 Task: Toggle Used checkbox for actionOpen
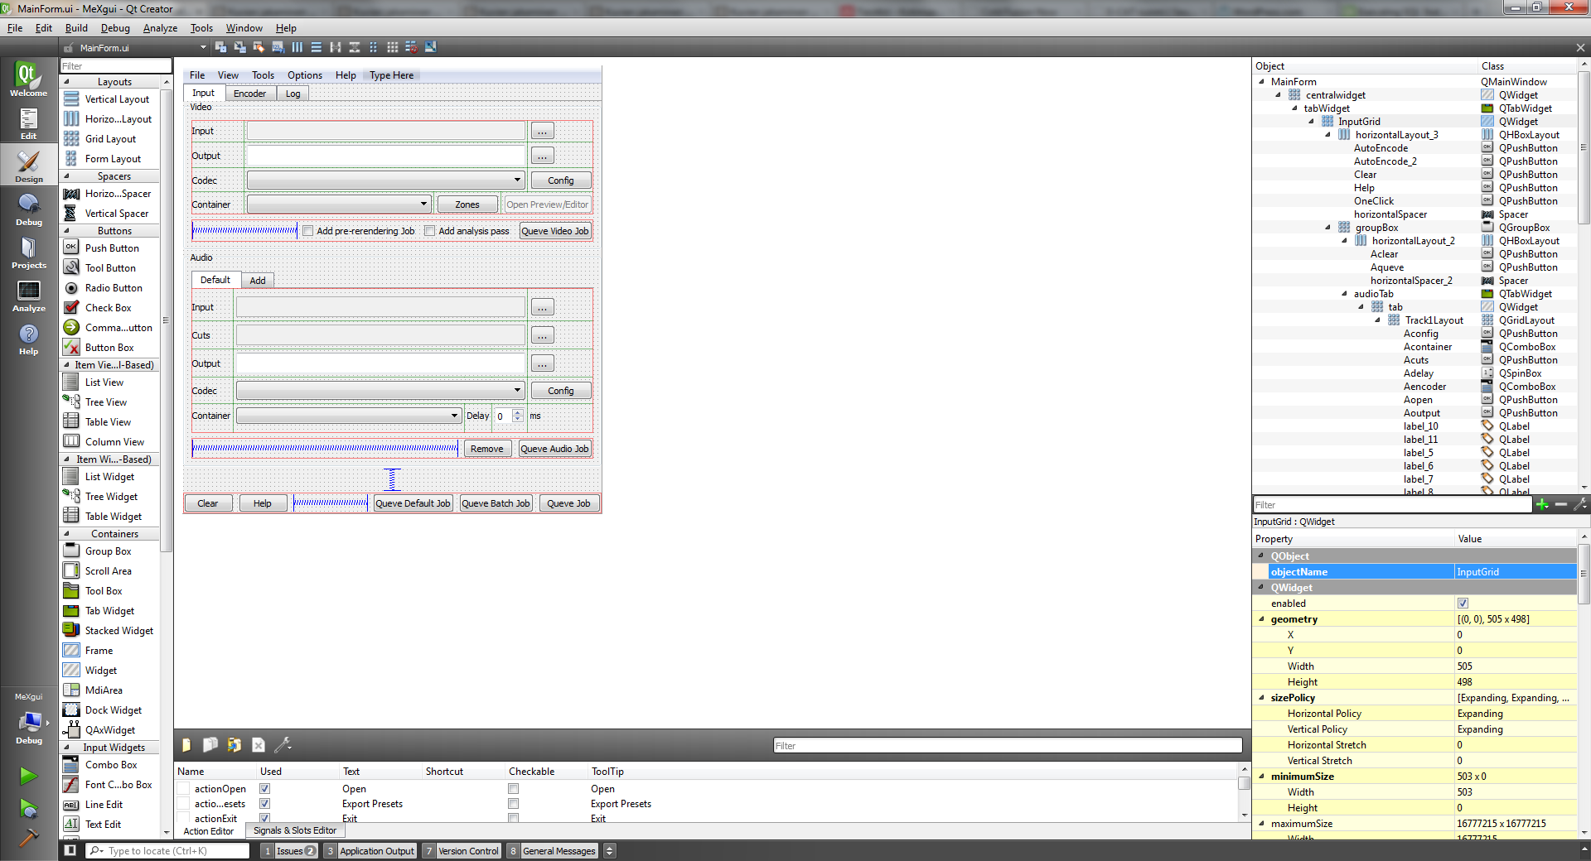(264, 789)
